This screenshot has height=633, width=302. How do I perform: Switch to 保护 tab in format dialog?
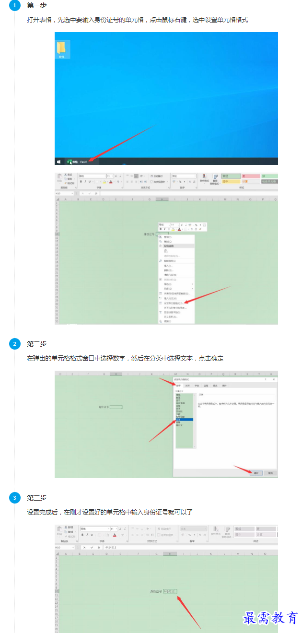[224, 386]
